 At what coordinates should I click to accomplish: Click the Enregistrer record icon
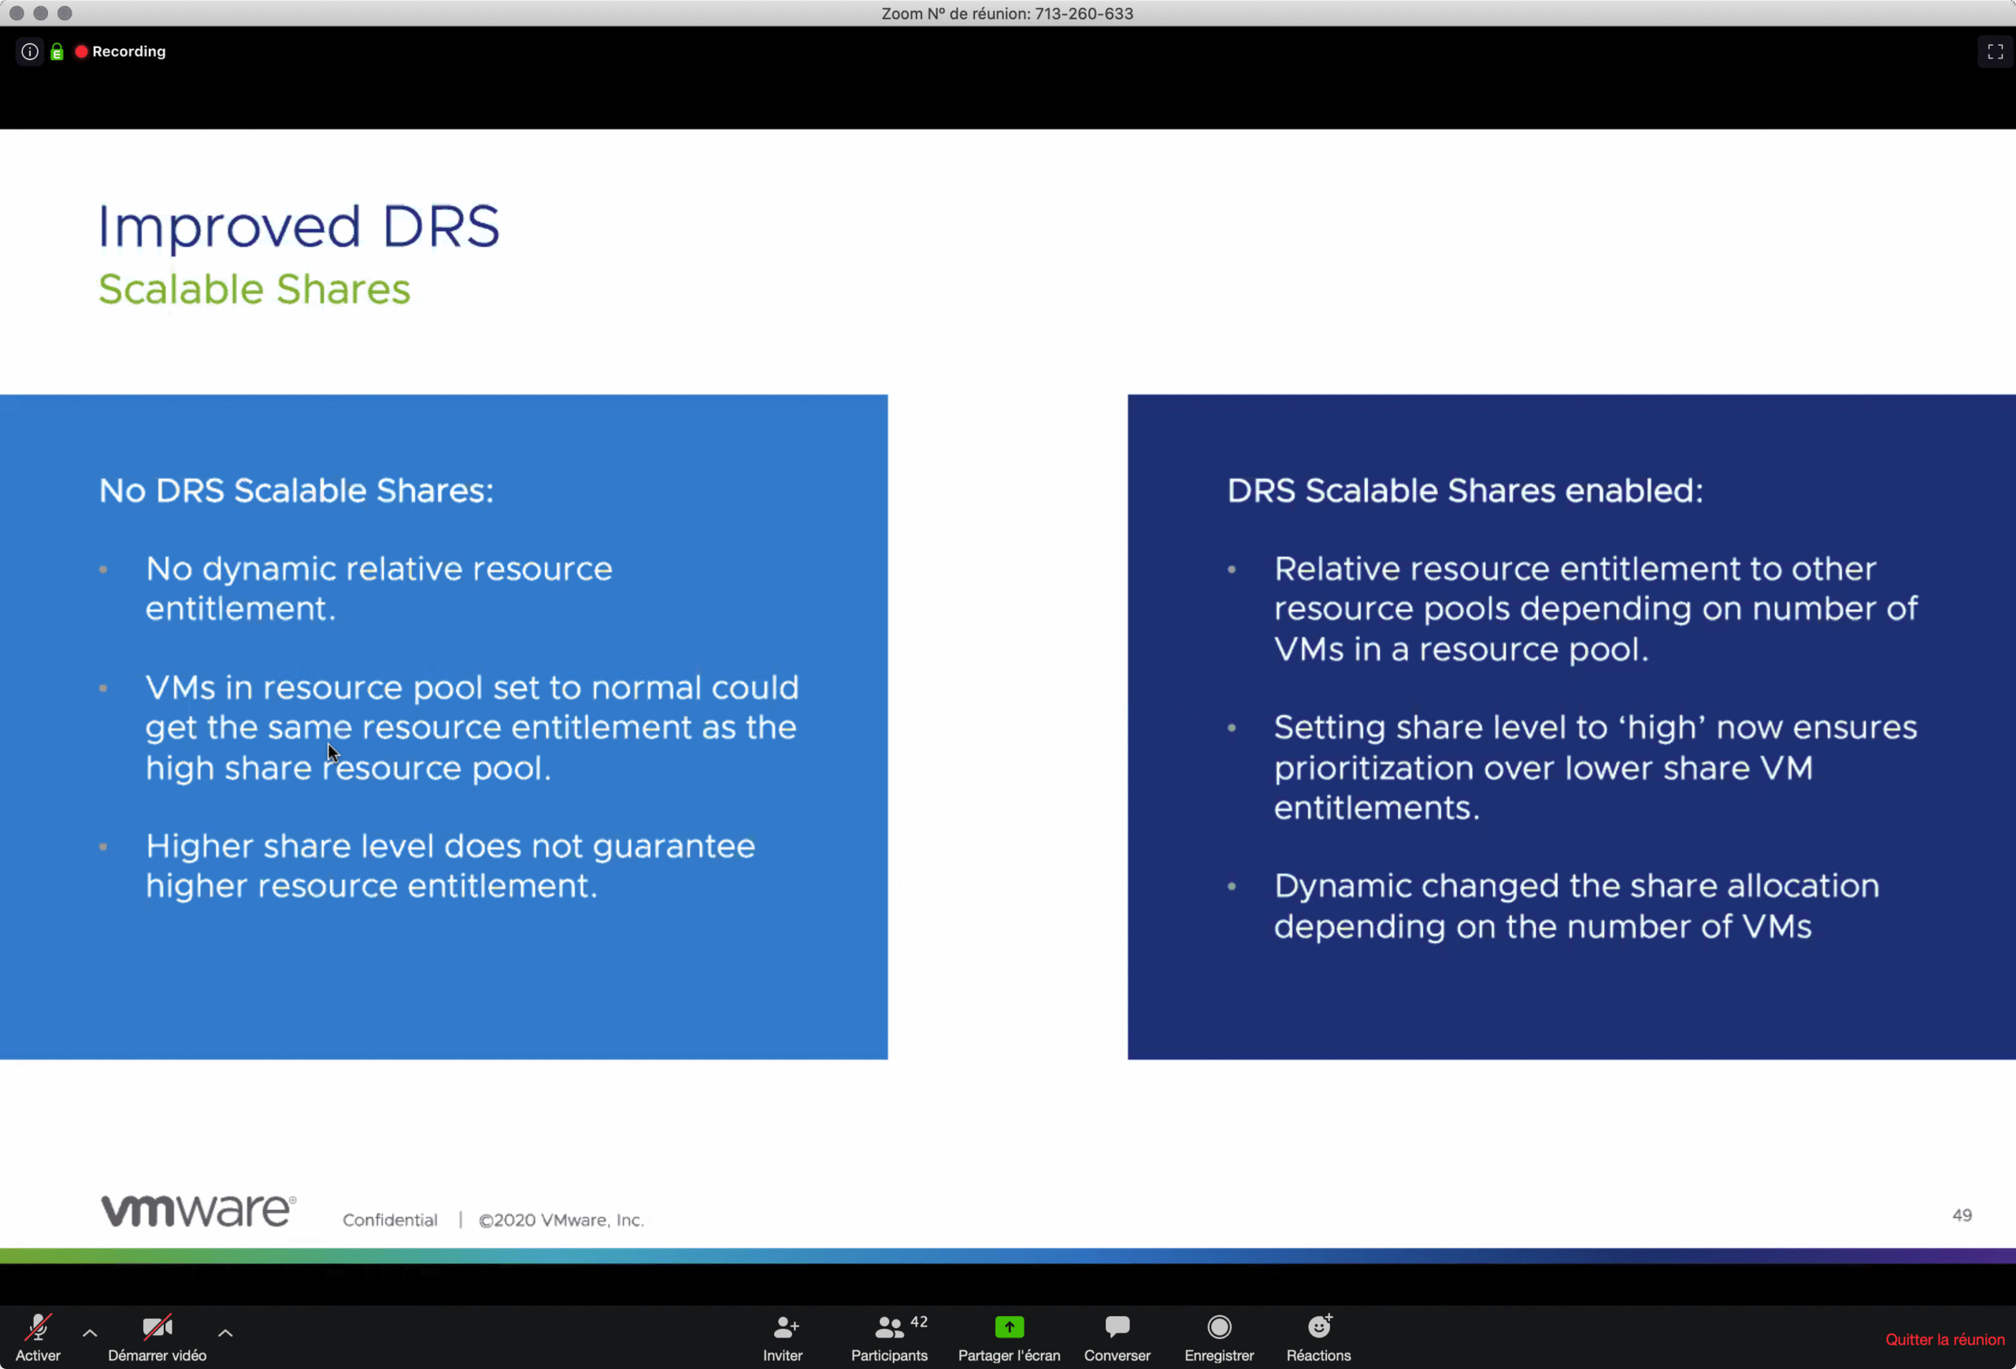(1219, 1327)
